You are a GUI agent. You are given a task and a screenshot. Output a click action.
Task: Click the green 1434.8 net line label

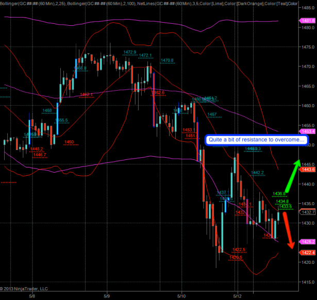pos(282,202)
